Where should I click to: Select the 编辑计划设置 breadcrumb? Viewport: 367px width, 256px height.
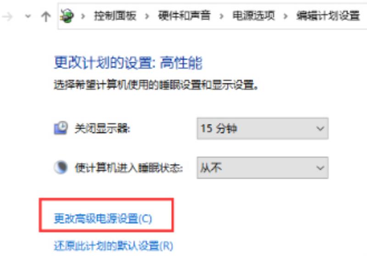pos(328,16)
